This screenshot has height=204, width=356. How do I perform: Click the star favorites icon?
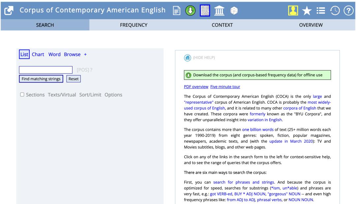(x=307, y=10)
